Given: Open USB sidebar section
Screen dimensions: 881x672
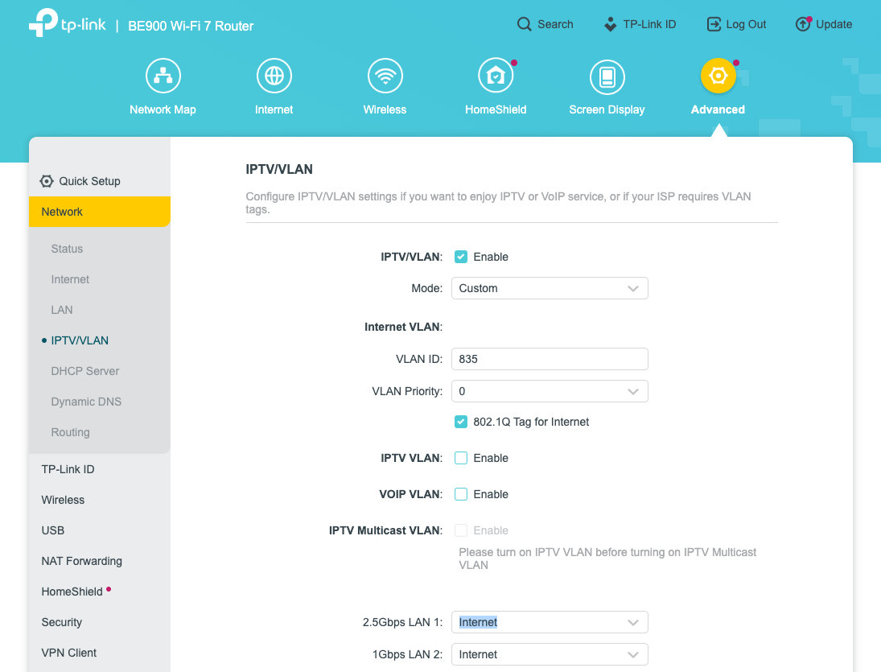Looking at the screenshot, I should click(53, 531).
